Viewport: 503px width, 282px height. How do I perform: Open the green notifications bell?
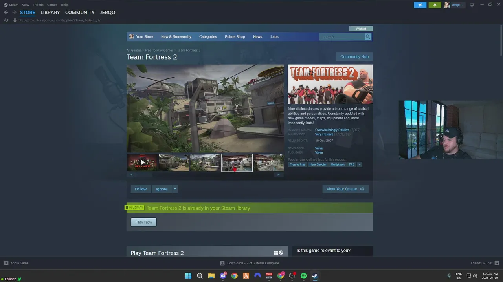pos(435,5)
